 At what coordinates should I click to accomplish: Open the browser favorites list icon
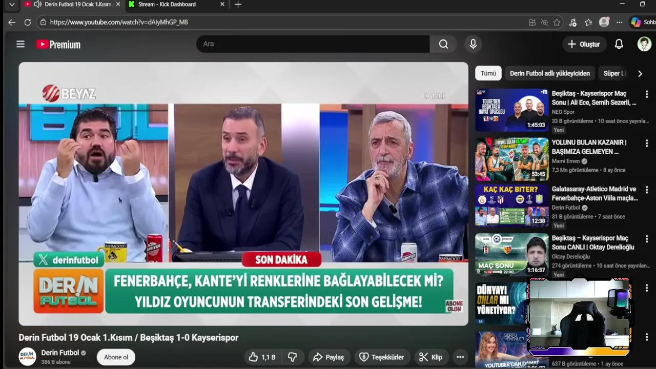point(588,23)
